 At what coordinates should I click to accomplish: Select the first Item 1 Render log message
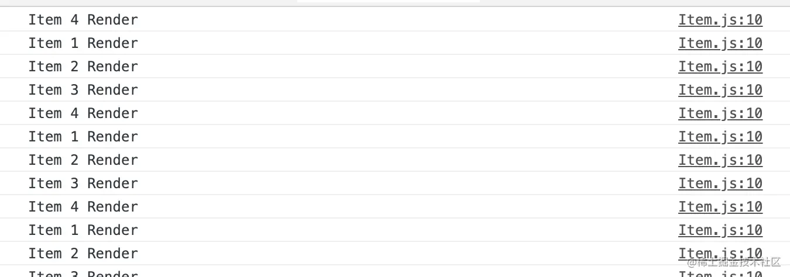pos(83,43)
